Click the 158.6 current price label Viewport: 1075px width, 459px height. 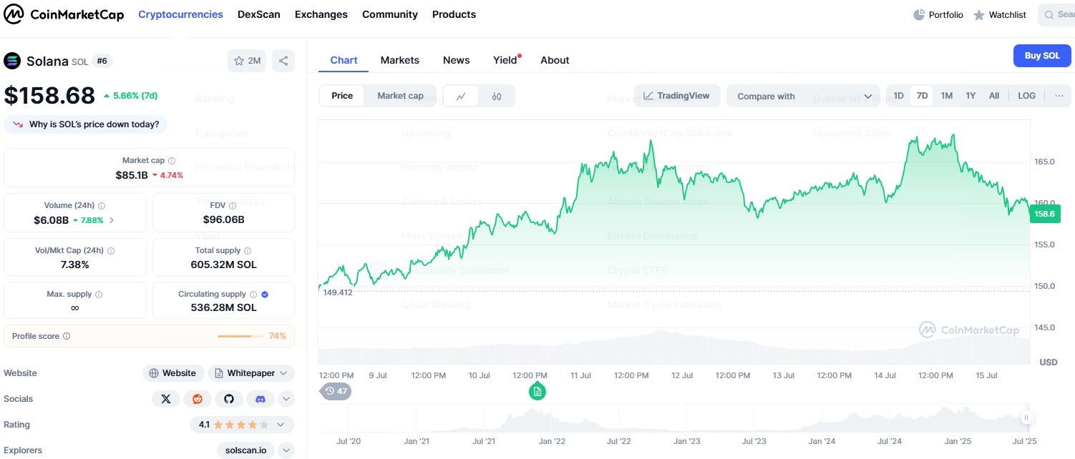(x=1045, y=213)
